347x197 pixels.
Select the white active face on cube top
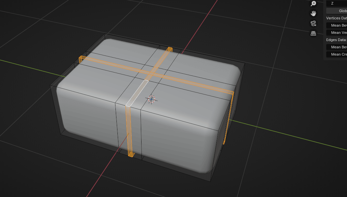[137, 93]
